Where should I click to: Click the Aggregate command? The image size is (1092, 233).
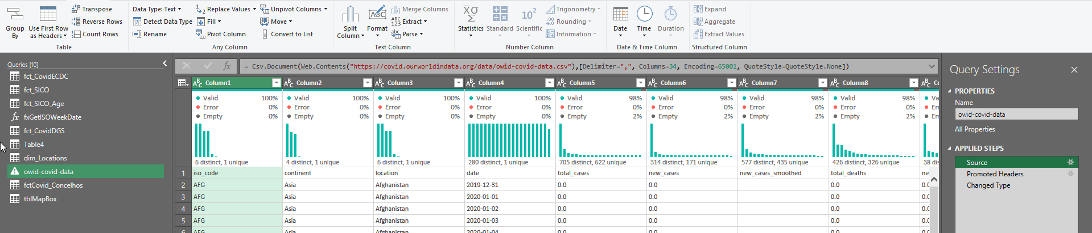tap(714, 22)
